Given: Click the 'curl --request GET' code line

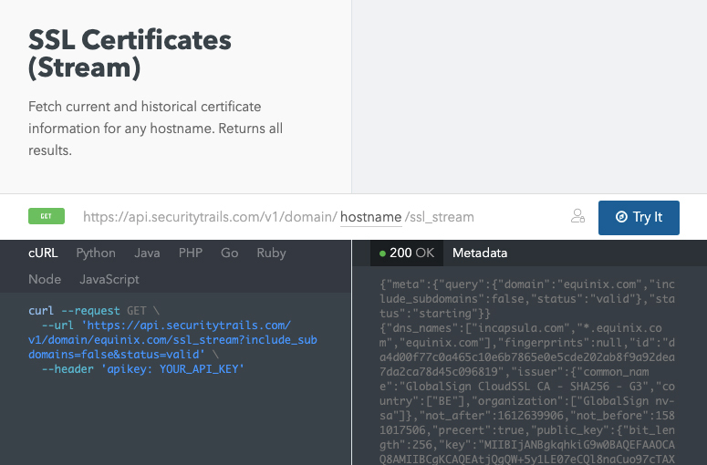Looking at the screenshot, I should (94, 311).
